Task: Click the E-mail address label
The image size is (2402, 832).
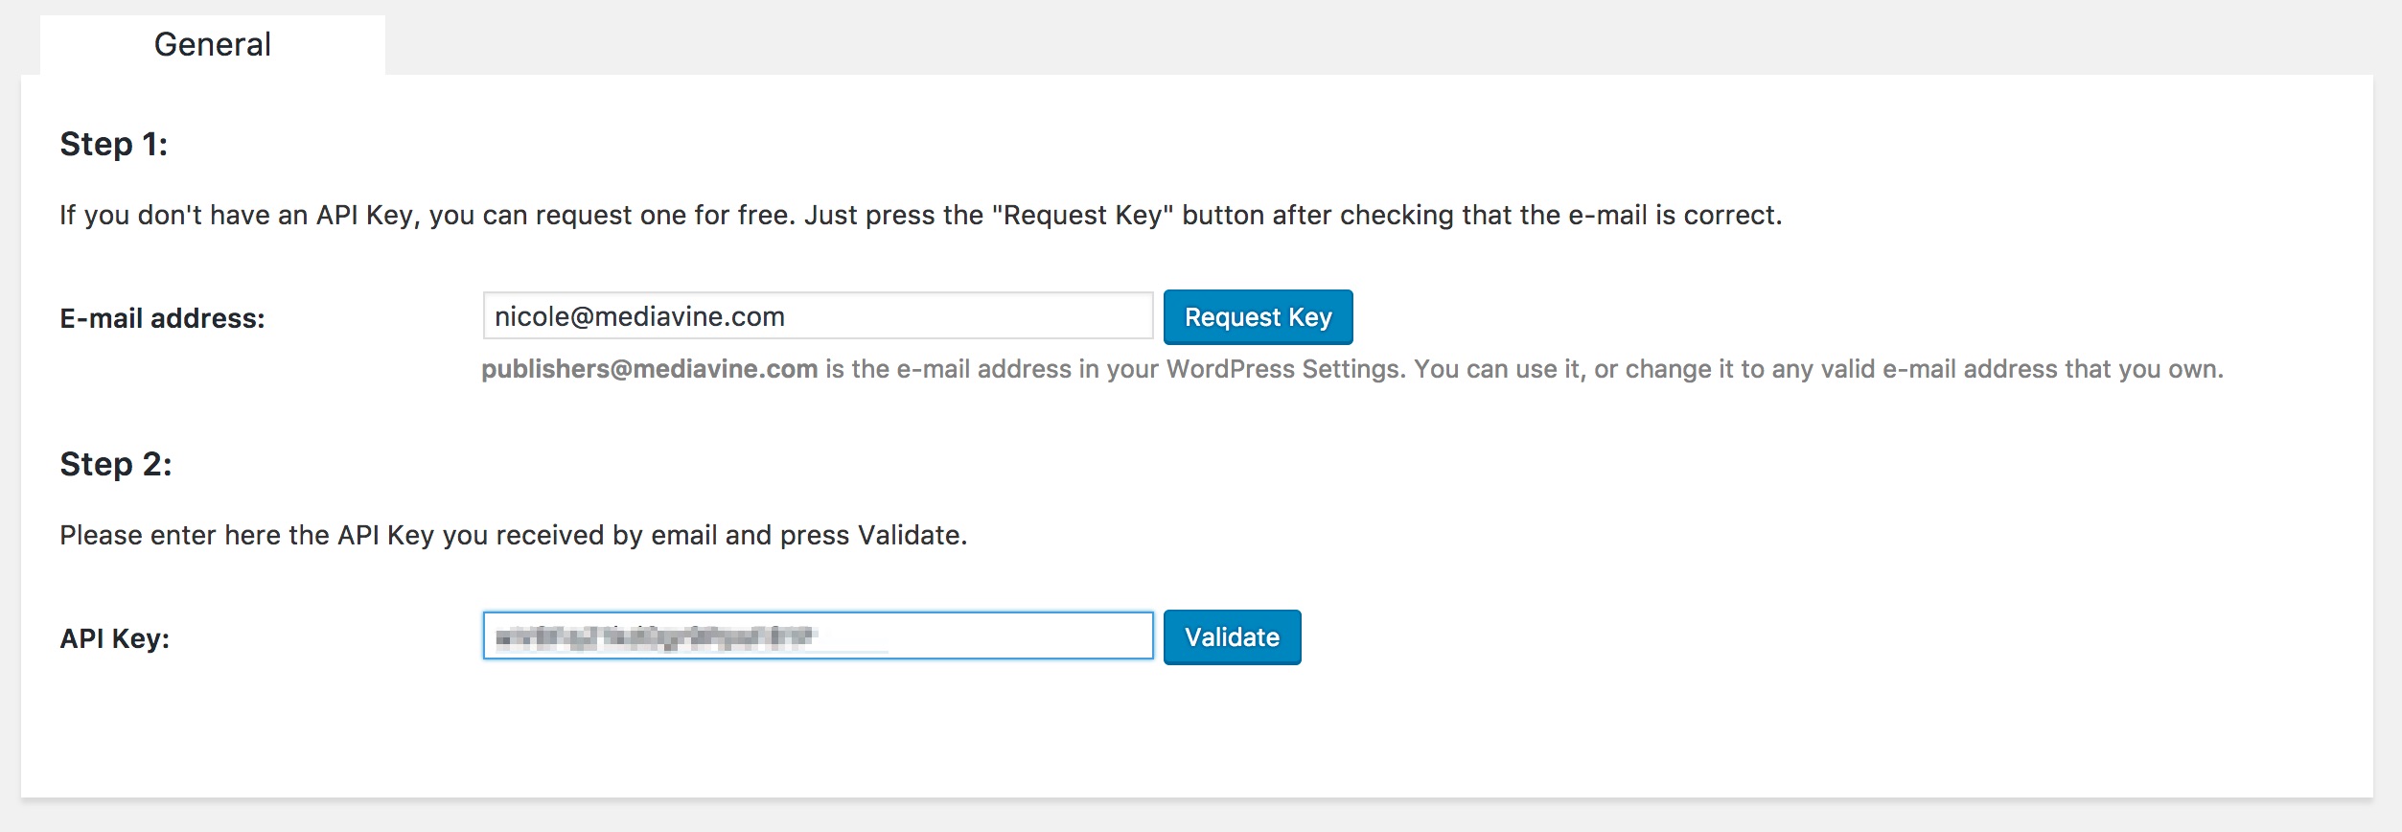Action: pos(162,318)
